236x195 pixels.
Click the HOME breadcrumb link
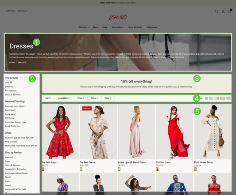(12, 62)
